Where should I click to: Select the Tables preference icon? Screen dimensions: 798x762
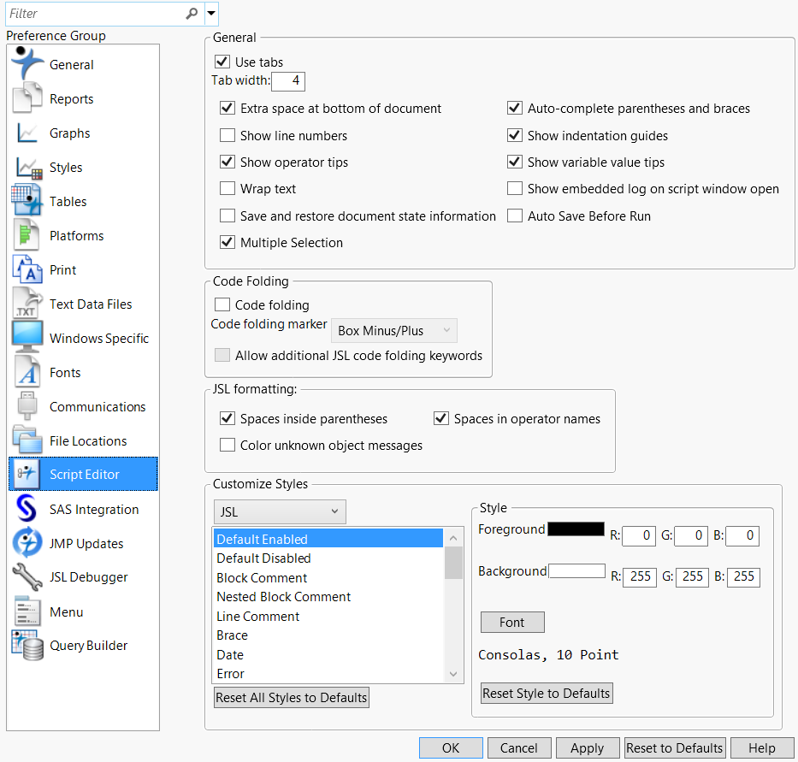[27, 202]
